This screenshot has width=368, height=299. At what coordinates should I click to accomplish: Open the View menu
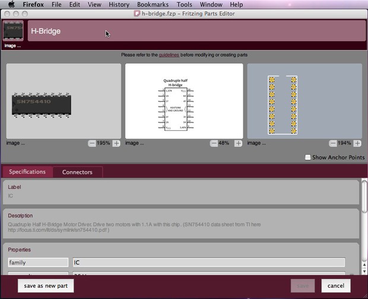94,5
